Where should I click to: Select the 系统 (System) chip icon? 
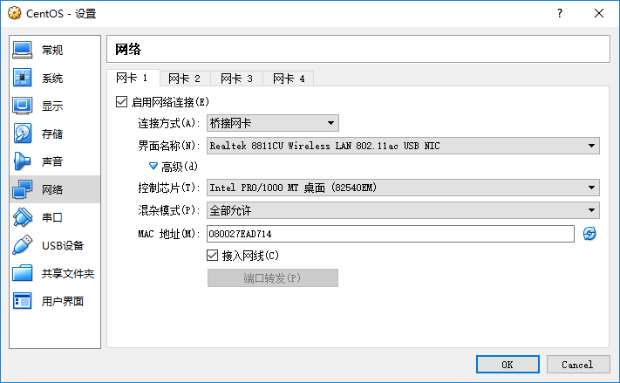click(23, 78)
